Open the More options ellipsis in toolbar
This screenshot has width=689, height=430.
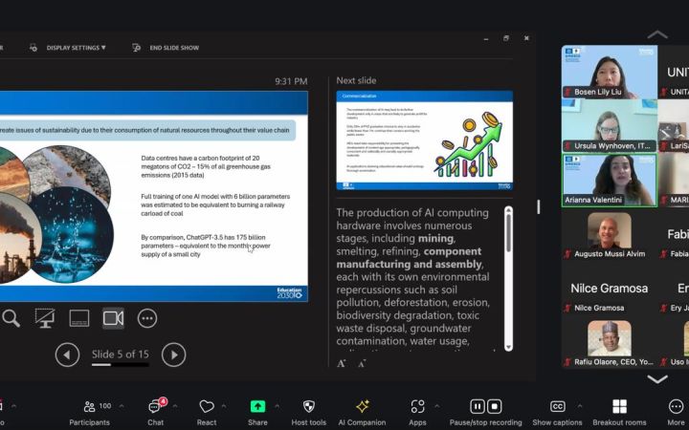pos(676,407)
